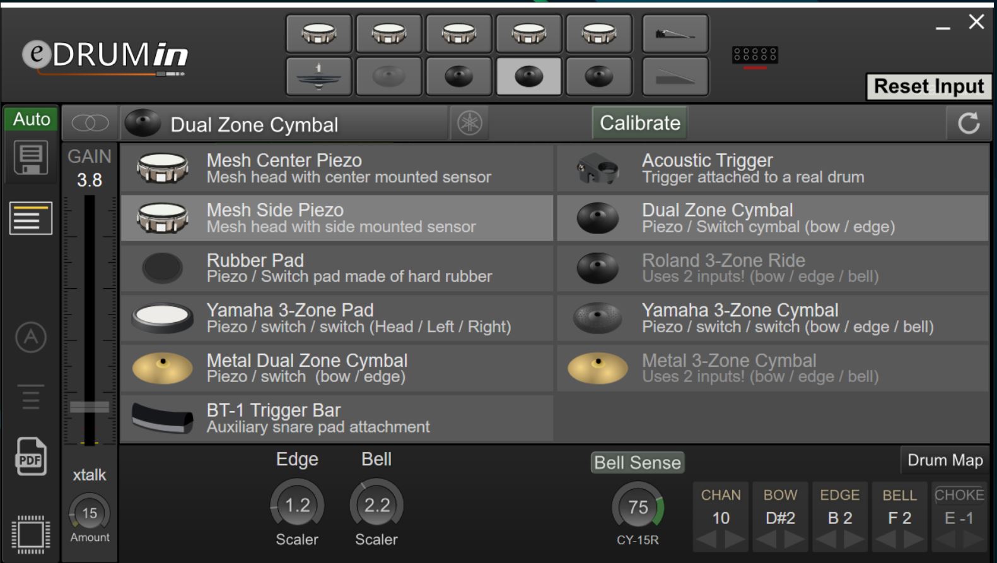
Task: Click the cymbal icon beside the Dual Zone Cymbal title
Action: 143,123
